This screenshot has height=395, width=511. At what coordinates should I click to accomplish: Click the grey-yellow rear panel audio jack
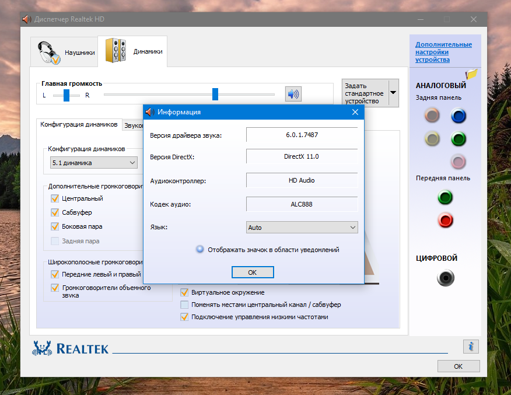432,139
